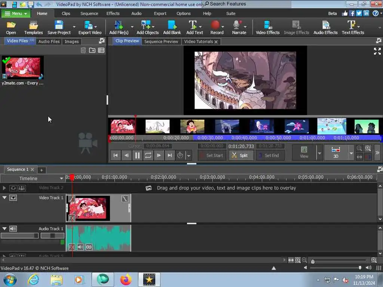Expand Save Project dropdown arrow
The image size is (383, 287).
(74, 27)
